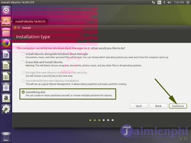The image size is (191, 143).
Task: Open Ubuntu Software store icon
Action: [x=6, y=87]
